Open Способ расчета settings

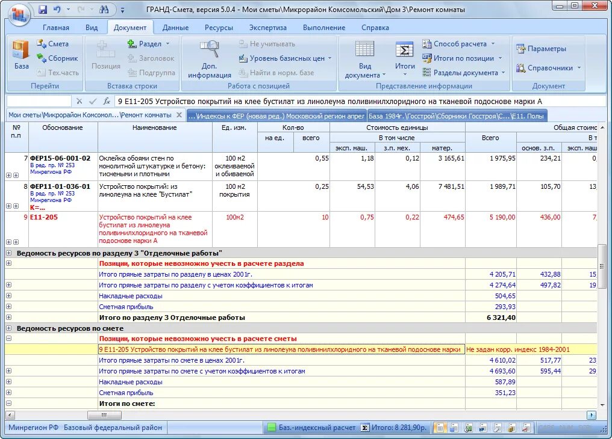[x=458, y=44]
